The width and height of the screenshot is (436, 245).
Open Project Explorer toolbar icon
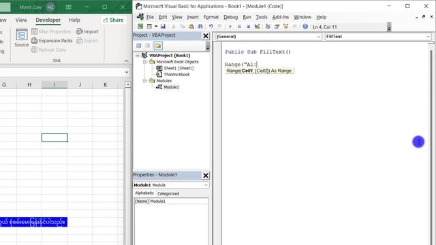[268, 27]
